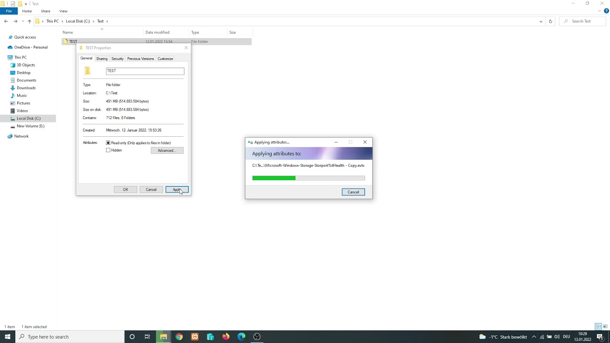Click the Forward navigation arrow
The width and height of the screenshot is (610, 343).
pyautogui.click(x=15, y=21)
